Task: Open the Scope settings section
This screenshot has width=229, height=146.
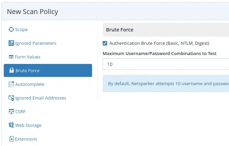Action: tap(21, 30)
